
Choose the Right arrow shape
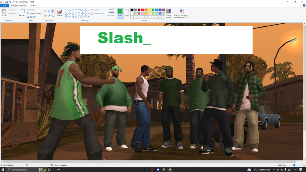[79, 13]
